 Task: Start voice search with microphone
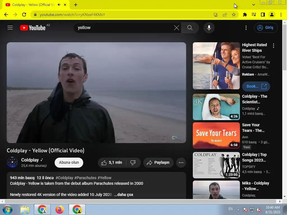click(209, 28)
